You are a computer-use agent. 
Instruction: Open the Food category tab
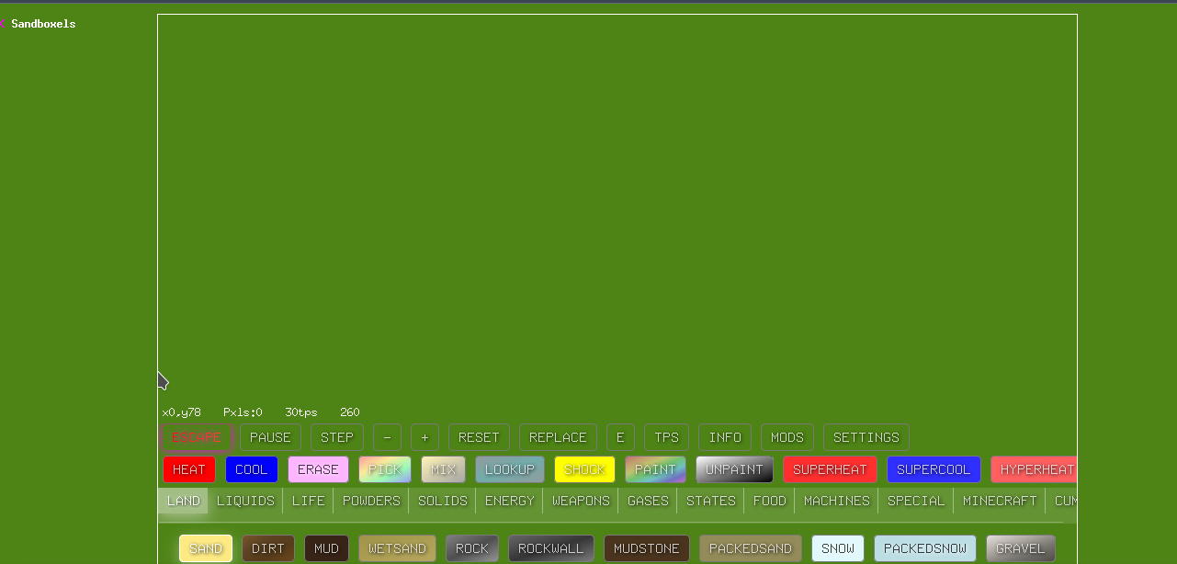coord(770,501)
